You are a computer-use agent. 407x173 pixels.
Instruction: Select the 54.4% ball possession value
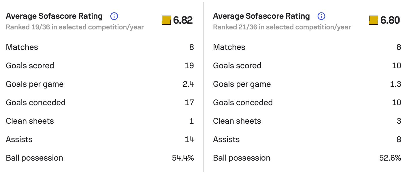(183, 158)
